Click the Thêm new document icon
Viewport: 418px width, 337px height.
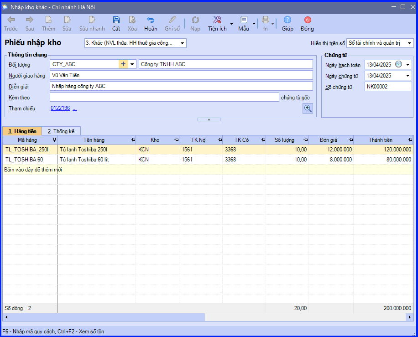(x=48, y=20)
